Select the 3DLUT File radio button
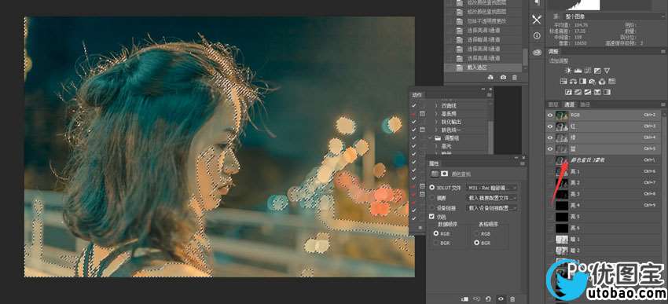The height and width of the screenshot is (304, 668). [x=432, y=187]
